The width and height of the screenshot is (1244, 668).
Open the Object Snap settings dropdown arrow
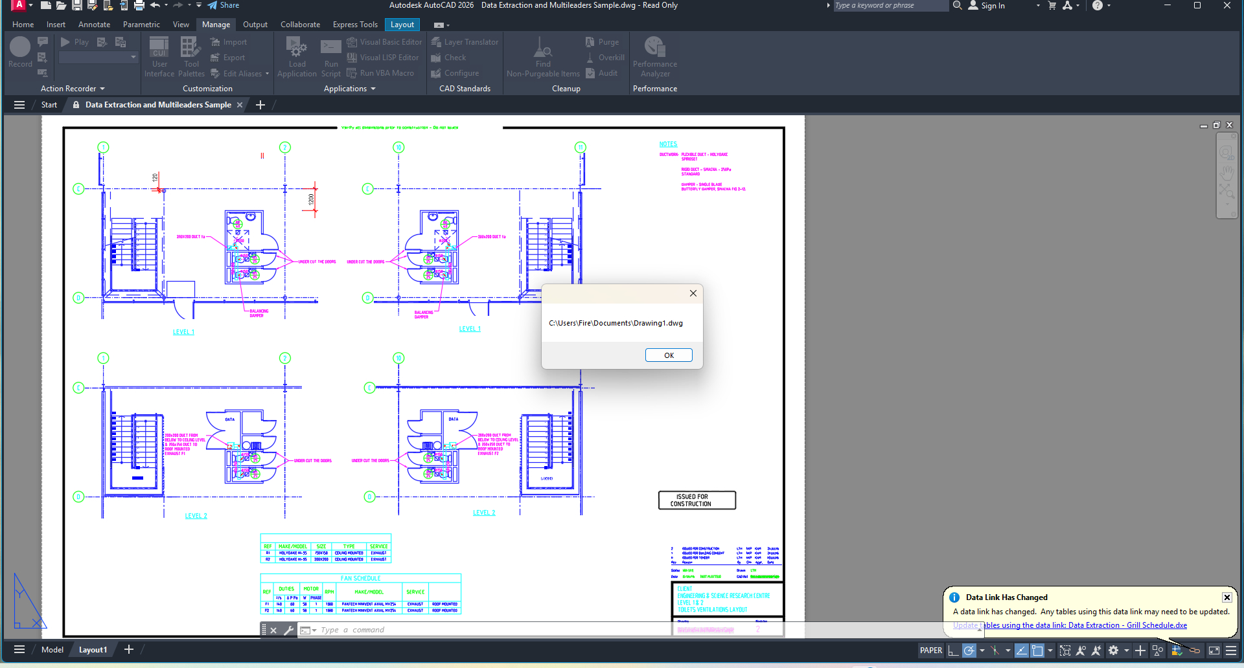1050,651
